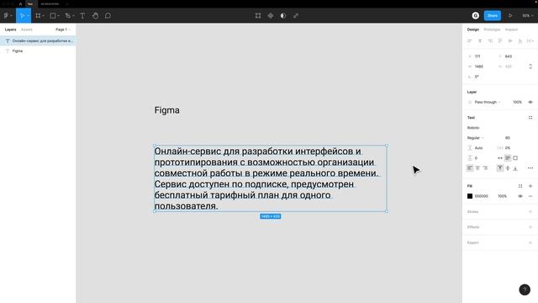This screenshot has width=538, height=303.
Task: Open the zoom level dropdown
Action: coord(528,15)
